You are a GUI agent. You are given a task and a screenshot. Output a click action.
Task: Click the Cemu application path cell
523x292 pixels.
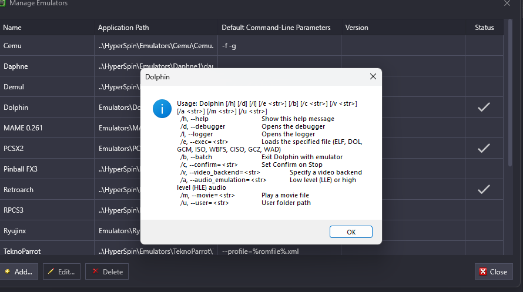[x=156, y=46]
